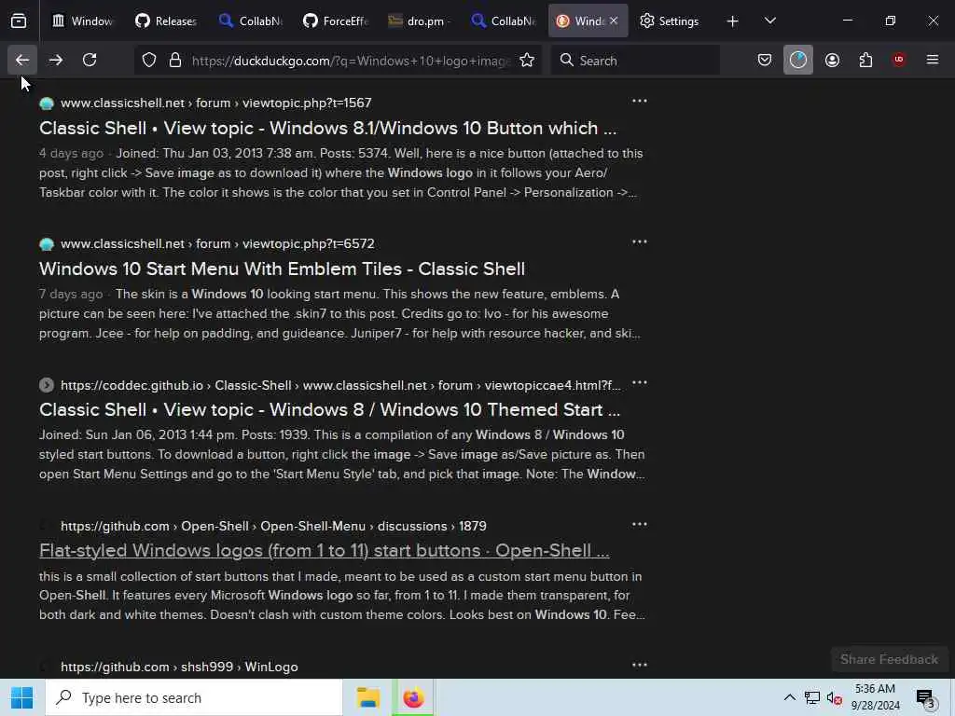Switch to the first CollabNet tab
The height and width of the screenshot is (716, 955).
[x=250, y=21]
